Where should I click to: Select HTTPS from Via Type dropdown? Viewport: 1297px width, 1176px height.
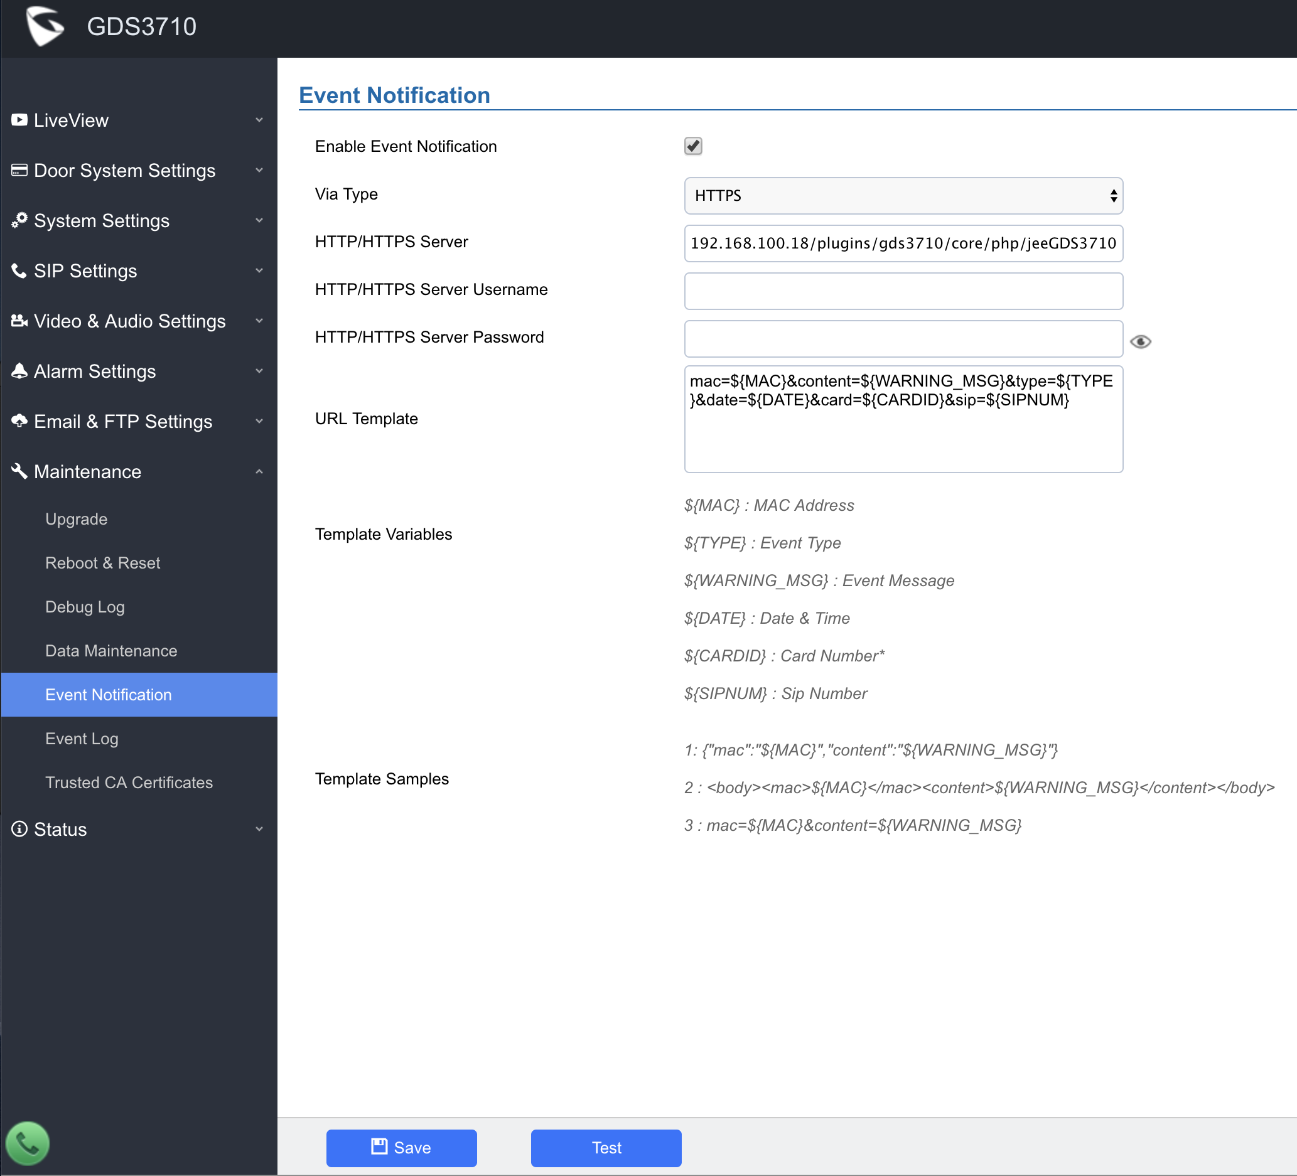904,195
